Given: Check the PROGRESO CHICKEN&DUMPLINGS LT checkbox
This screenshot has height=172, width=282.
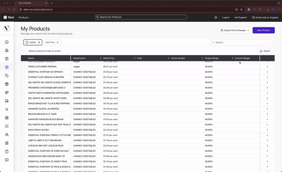Looking at the screenshot, I should 23,88.
